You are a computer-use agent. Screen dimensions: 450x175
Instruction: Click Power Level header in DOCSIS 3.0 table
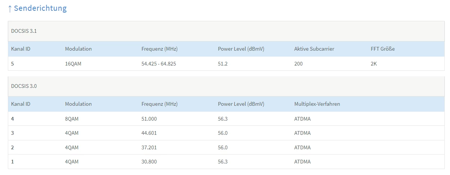coord(241,104)
